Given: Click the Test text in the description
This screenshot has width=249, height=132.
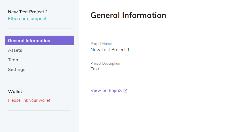Looking at the screenshot, I should tap(95, 69).
